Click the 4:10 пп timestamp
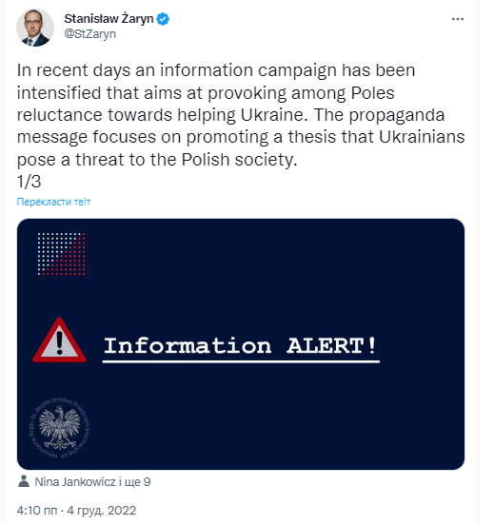Image resolution: width=494 pixels, height=525 pixels. pyautogui.click(x=37, y=511)
